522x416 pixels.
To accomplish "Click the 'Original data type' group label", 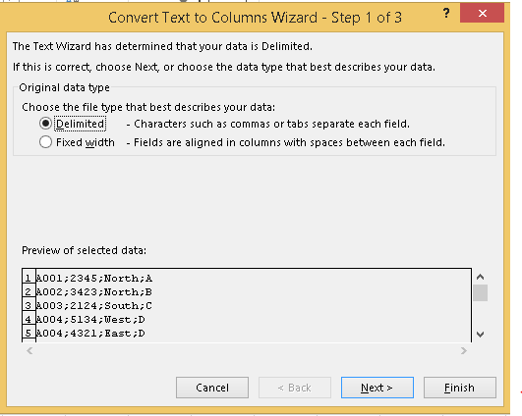I will [x=64, y=87].
